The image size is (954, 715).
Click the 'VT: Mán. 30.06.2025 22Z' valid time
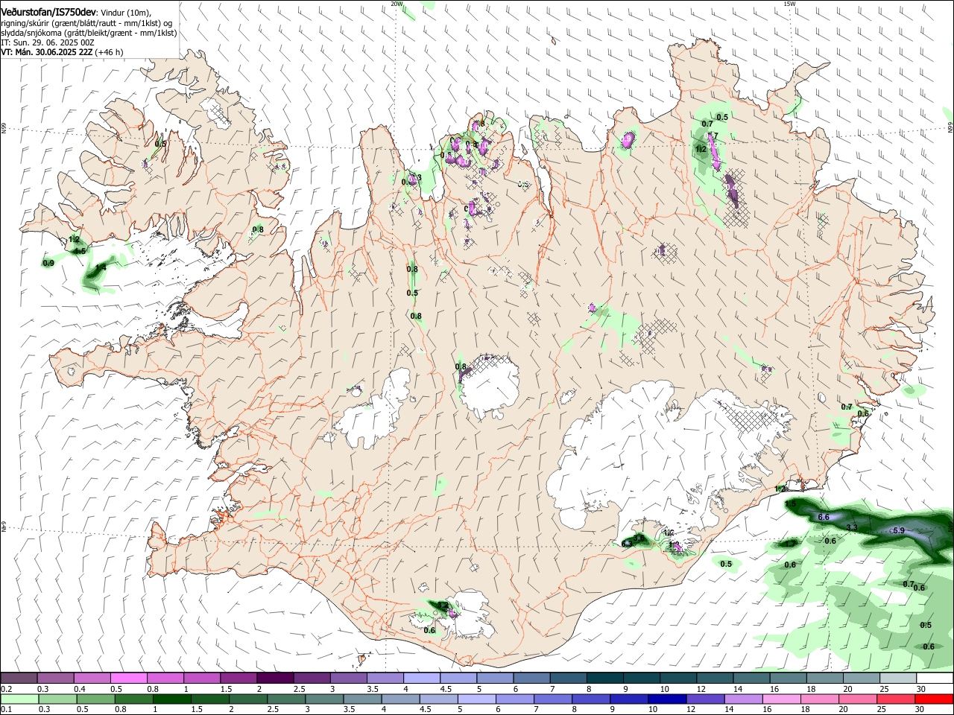[x=46, y=52]
